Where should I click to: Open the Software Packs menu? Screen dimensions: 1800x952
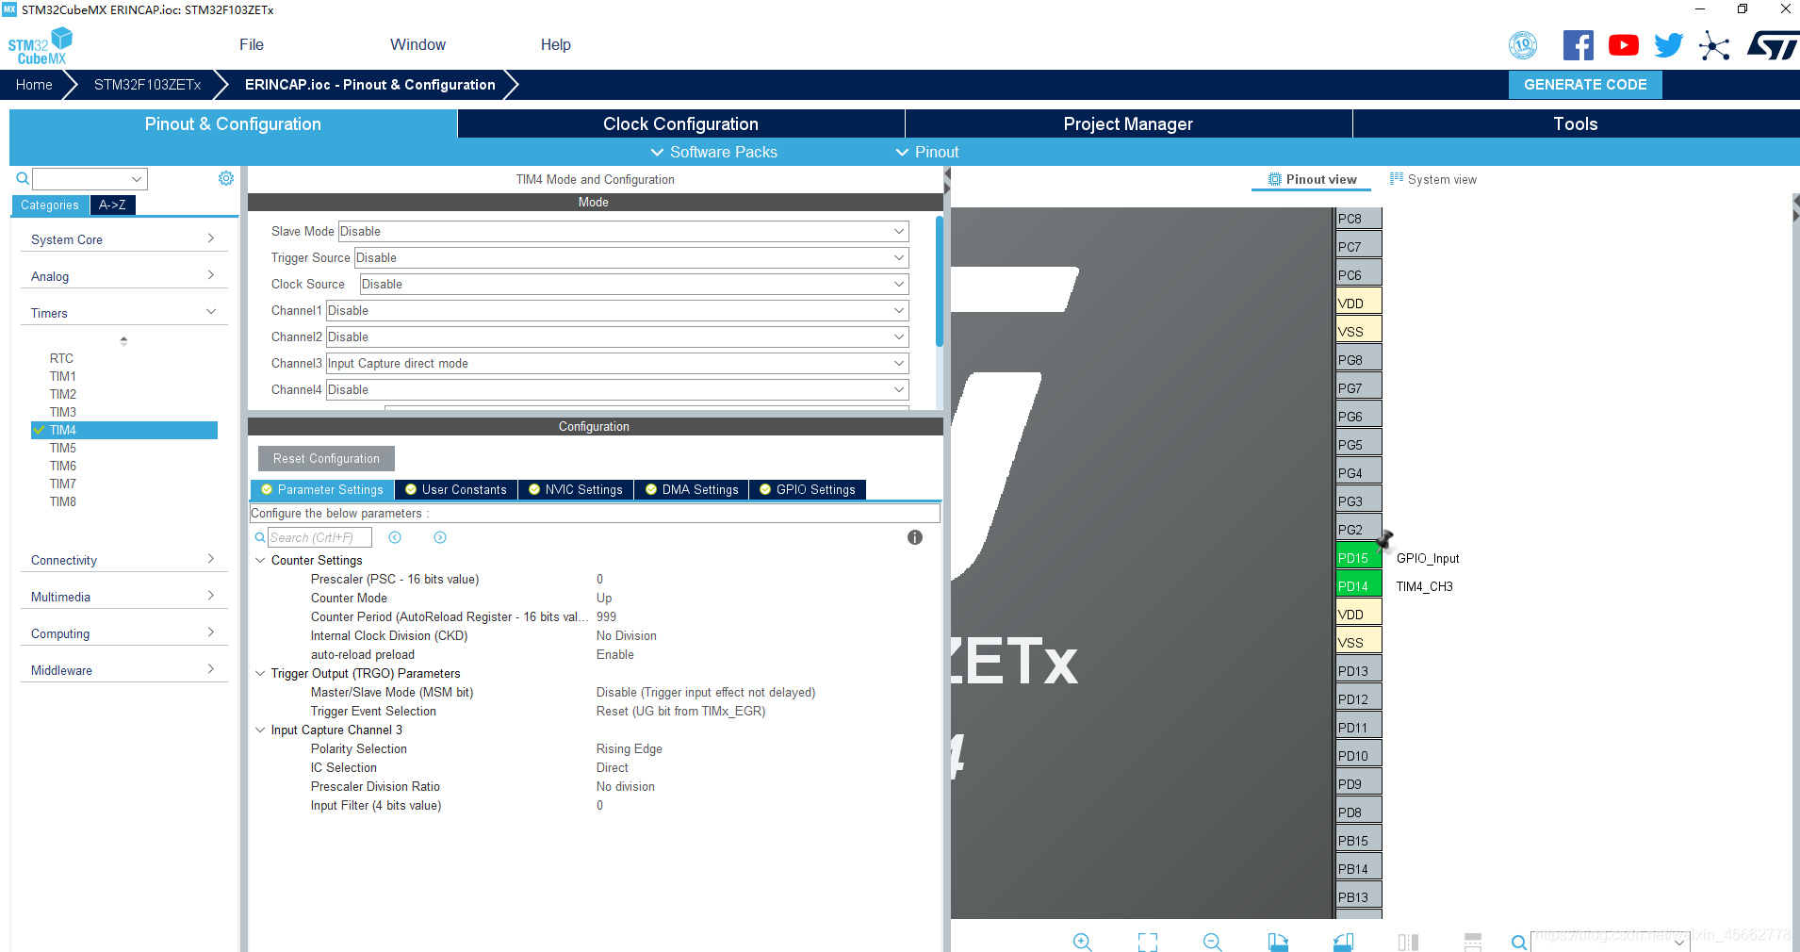713,152
